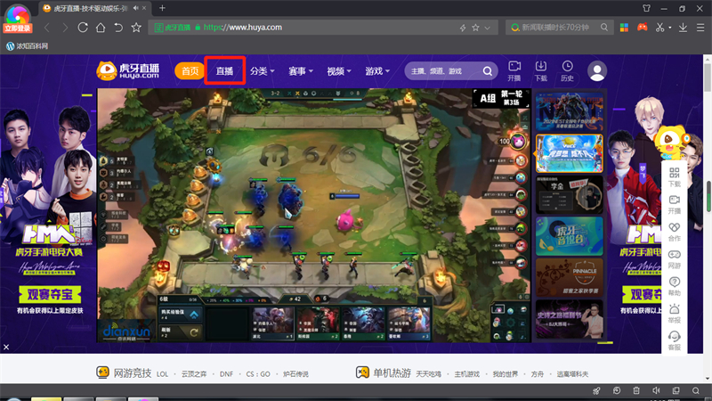Click the search magnifier in Huya search box

click(x=487, y=71)
